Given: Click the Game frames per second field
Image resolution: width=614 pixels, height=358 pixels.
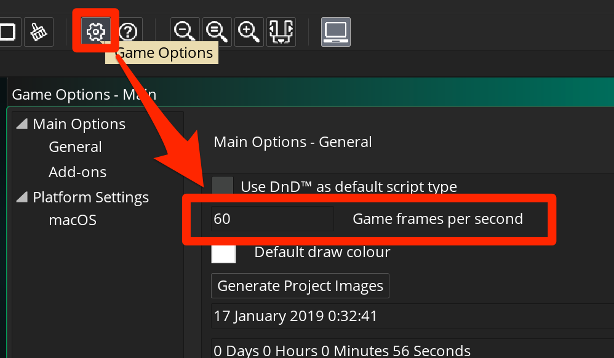Looking at the screenshot, I should click(x=273, y=218).
